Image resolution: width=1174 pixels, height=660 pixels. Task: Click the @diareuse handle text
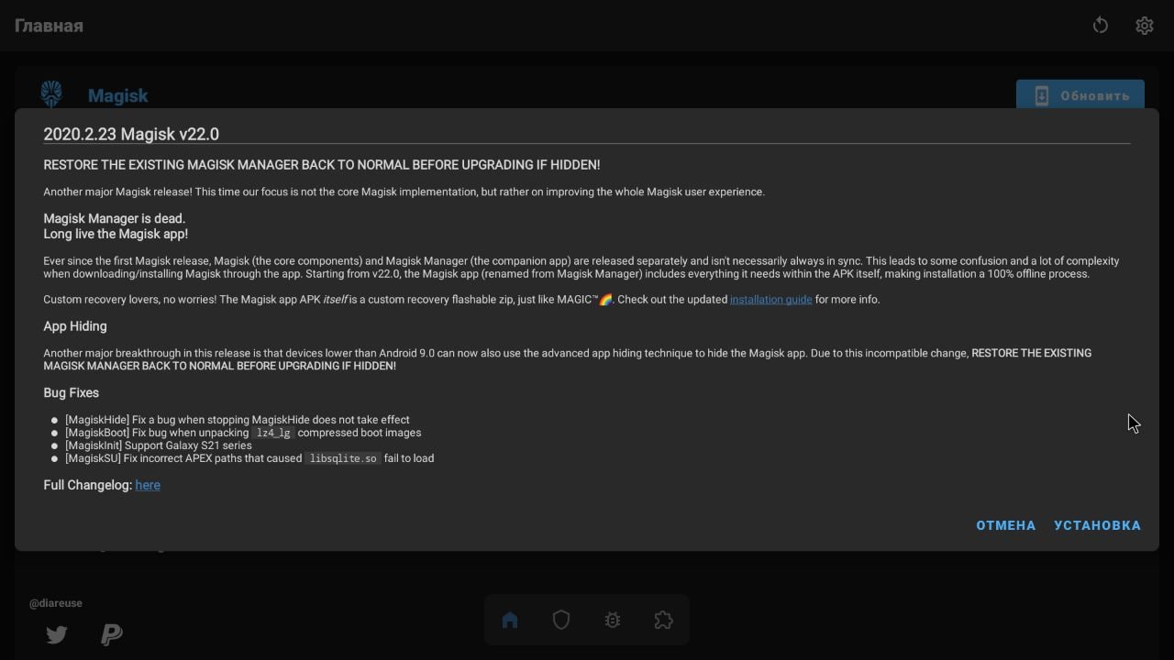point(56,603)
